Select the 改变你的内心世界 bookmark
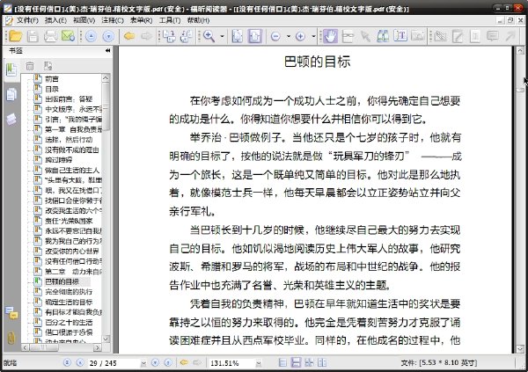 (x=72, y=251)
